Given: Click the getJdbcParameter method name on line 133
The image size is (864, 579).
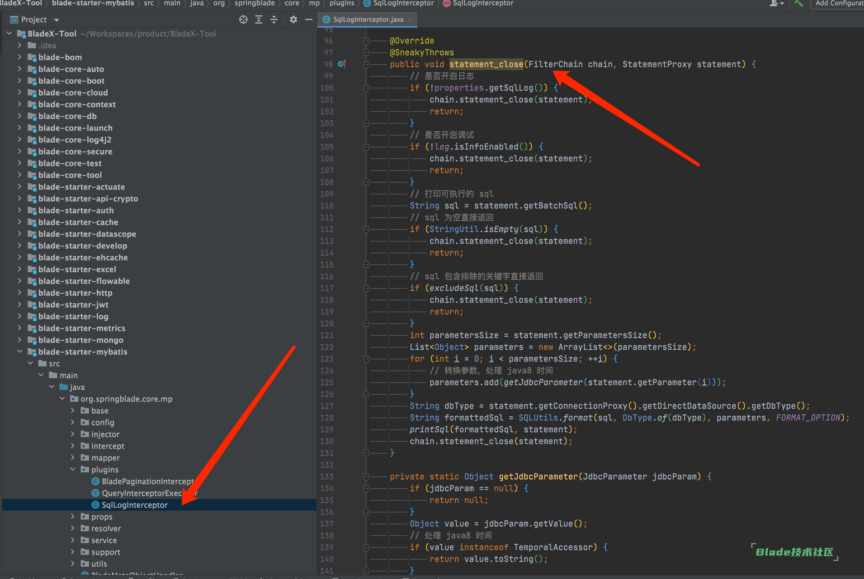Looking at the screenshot, I should [x=538, y=476].
